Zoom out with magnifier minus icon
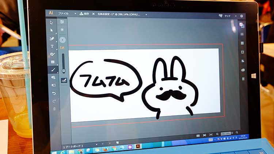The height and width of the screenshot is (154, 274). [x=217, y=134]
